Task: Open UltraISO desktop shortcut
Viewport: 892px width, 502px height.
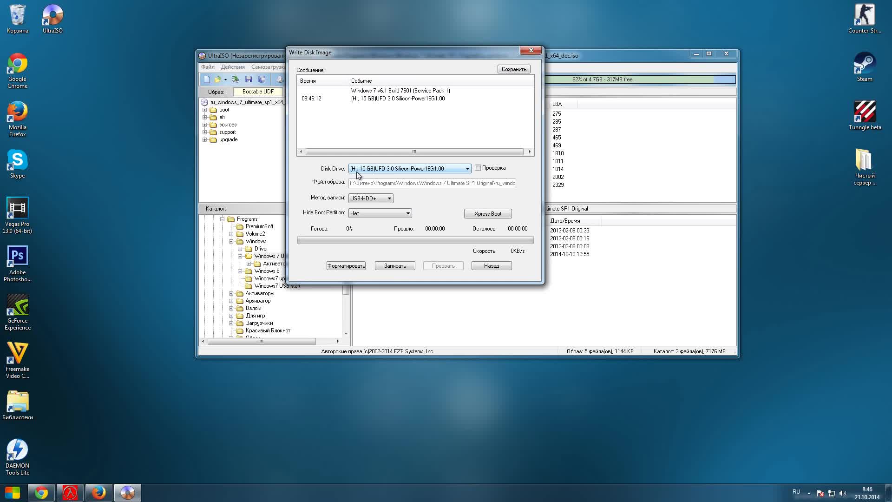Action: click(52, 19)
